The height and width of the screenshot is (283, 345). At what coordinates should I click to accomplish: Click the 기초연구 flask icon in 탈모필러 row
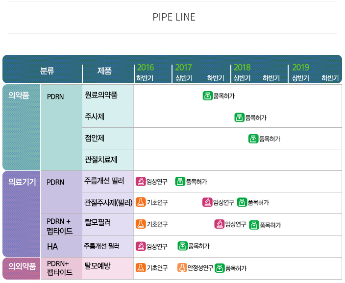click(141, 224)
